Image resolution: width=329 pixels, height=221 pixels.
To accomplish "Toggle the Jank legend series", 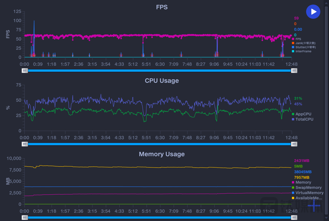I will (304, 43).
